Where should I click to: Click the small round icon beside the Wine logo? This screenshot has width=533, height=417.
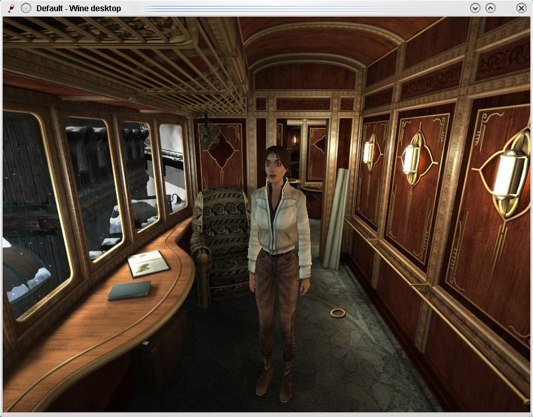(x=26, y=8)
